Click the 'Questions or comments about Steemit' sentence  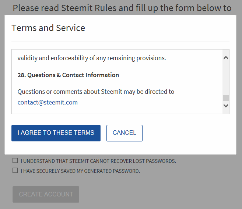click(96, 91)
